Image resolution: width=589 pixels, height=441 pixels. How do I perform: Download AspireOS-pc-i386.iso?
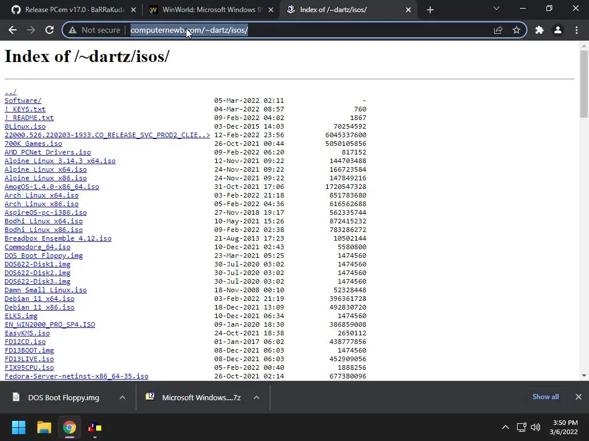(46, 212)
